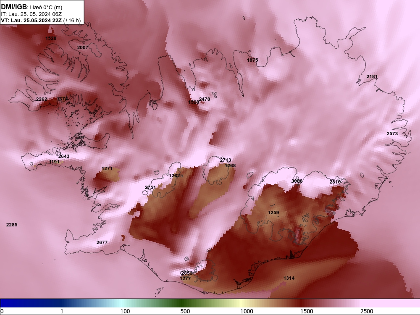Viewport: 420px width, 315px height.
Task: Click the 2751 height value
Action: [x=150, y=187]
